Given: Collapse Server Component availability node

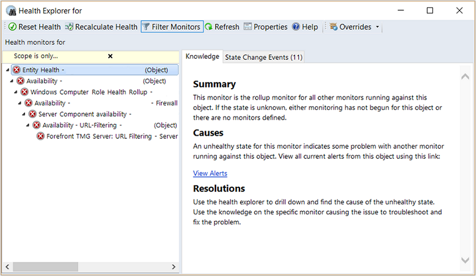Looking at the screenshot, I should (x=23, y=114).
